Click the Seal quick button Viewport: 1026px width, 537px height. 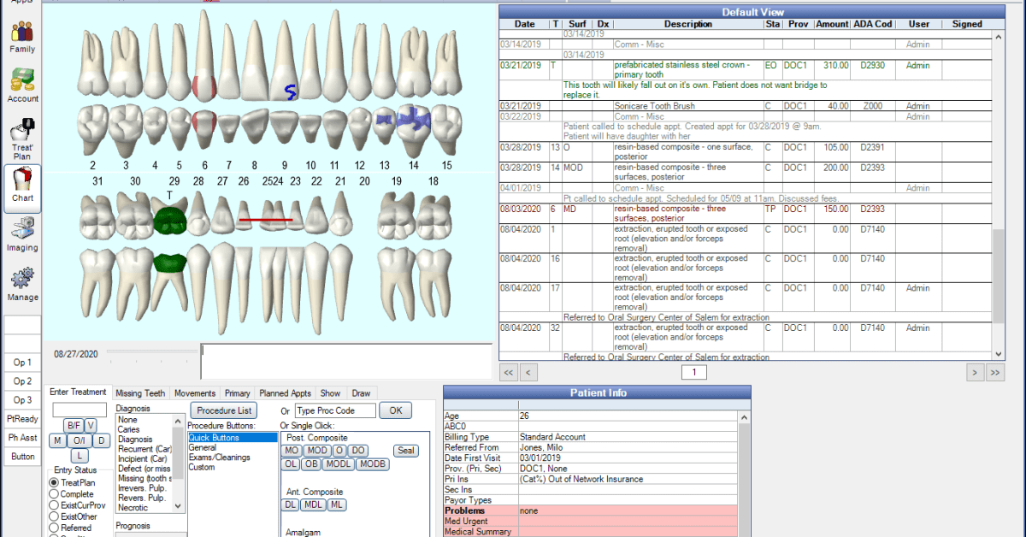coord(405,451)
